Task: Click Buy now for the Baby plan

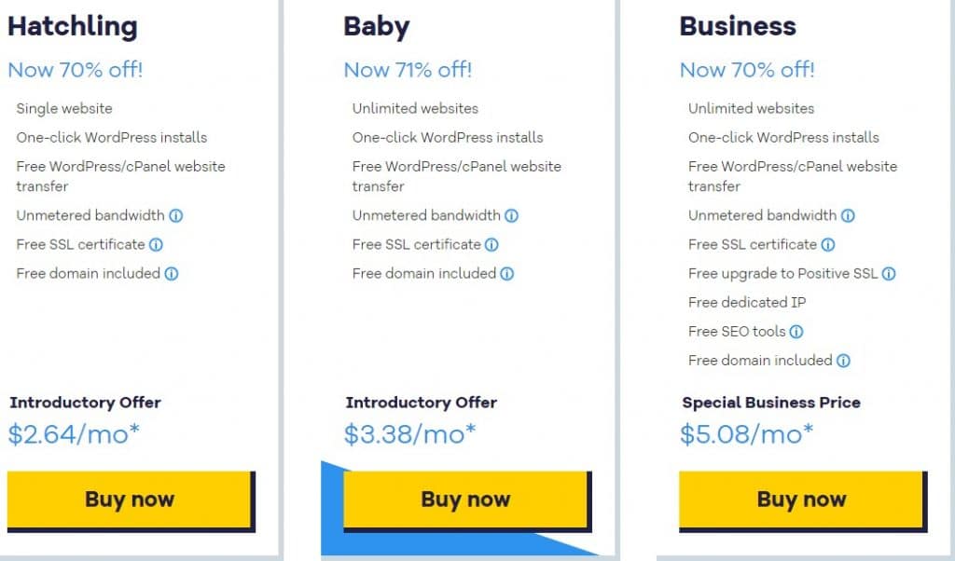Action: coord(465,499)
